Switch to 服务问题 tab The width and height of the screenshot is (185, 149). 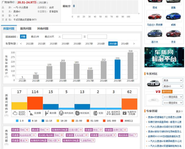point(26,28)
